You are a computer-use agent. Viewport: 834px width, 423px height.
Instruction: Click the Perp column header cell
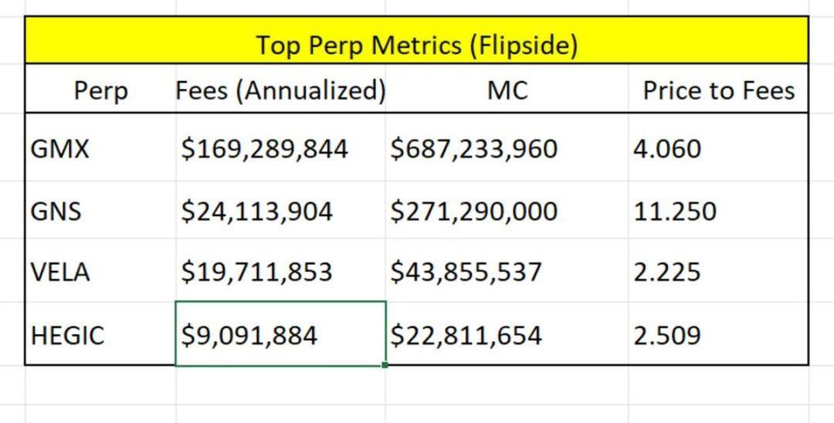[x=100, y=91]
